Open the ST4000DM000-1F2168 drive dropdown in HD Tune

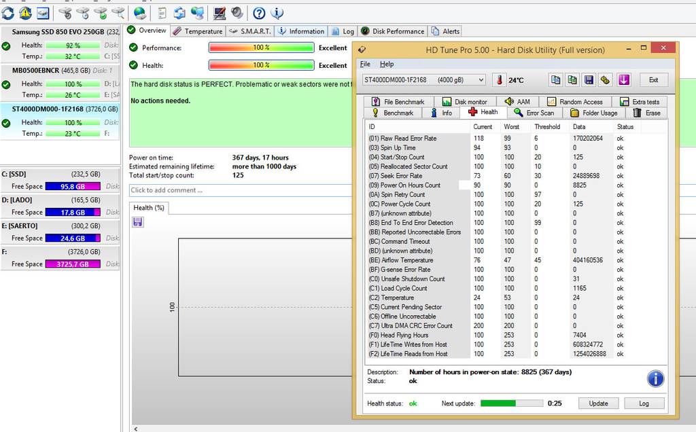[x=424, y=80]
